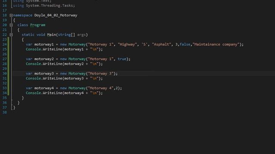Viewport: 275px width, 154px height.
Task: Click 'WriteLine' on line 28
Action: [x=52, y=64]
